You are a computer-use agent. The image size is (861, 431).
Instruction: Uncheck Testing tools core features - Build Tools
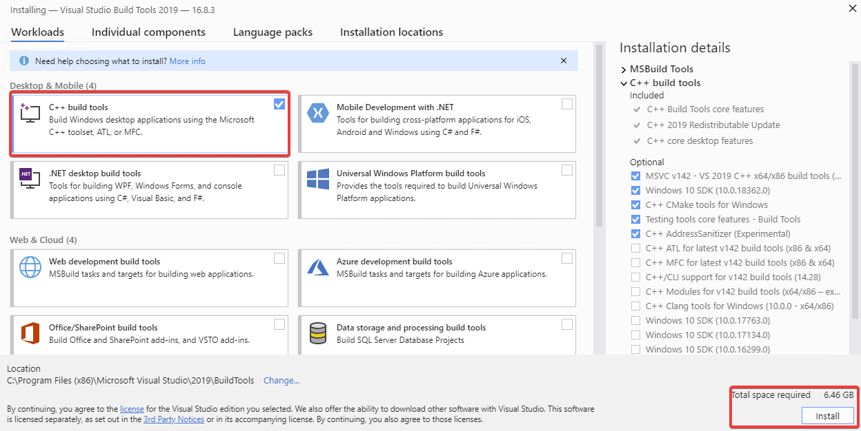(635, 219)
